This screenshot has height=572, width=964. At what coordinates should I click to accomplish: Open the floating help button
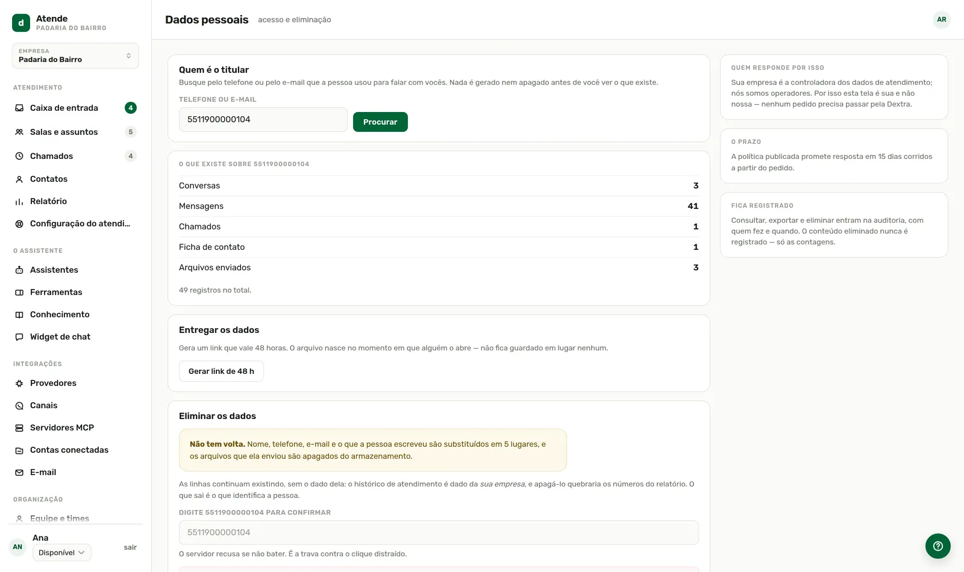tap(938, 546)
